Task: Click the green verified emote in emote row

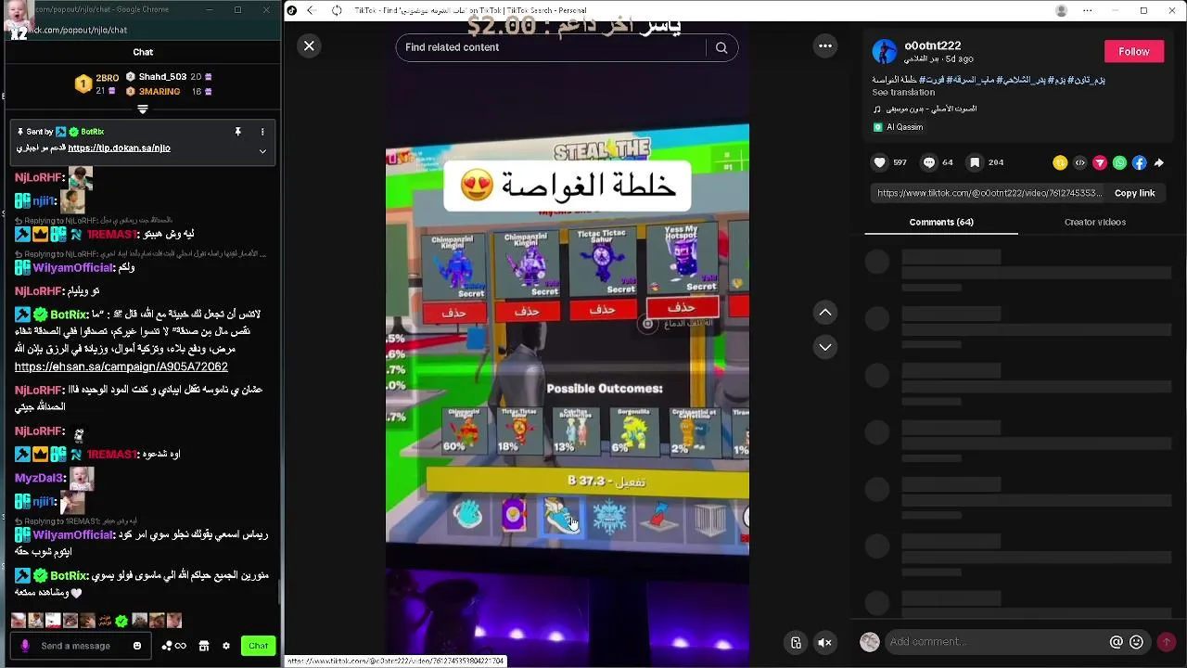Action: (121, 621)
